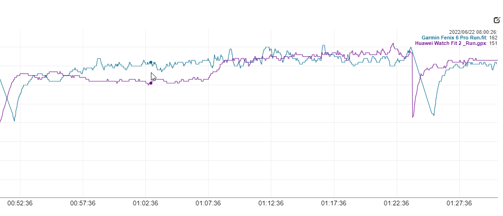Image resolution: width=503 pixels, height=216 pixels.
Task: Click the purple line's far-right flat end
Action: click(x=495, y=60)
